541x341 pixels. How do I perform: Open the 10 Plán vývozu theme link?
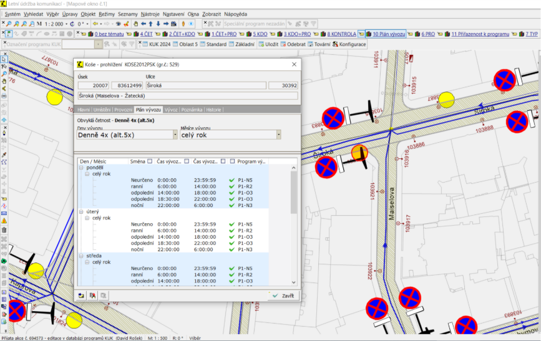[x=388, y=34]
